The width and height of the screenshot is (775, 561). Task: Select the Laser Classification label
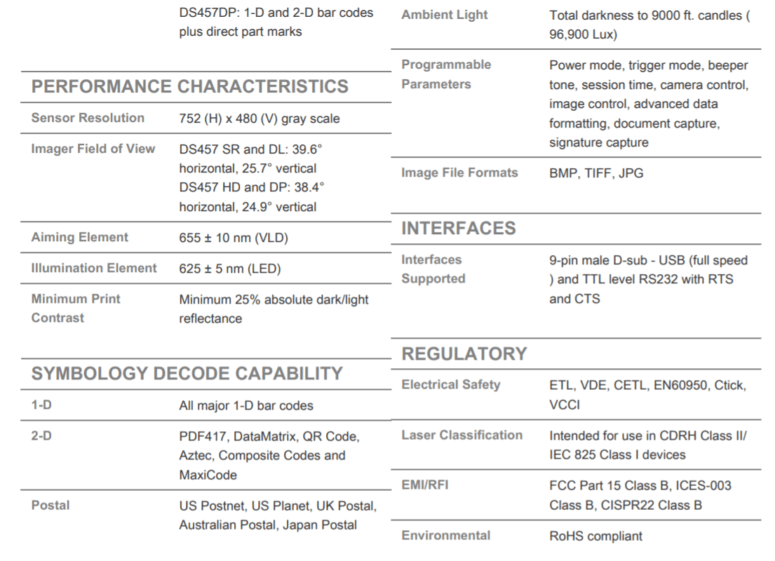point(461,435)
